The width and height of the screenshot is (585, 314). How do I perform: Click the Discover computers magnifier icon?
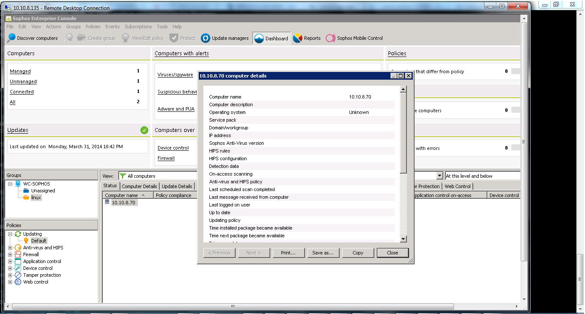(x=12, y=38)
